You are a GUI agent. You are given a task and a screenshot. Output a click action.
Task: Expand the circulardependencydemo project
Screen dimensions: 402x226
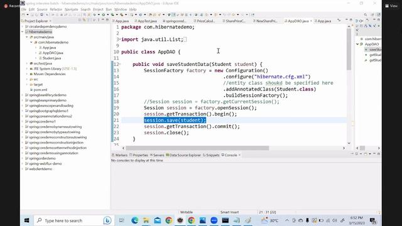click(23, 26)
